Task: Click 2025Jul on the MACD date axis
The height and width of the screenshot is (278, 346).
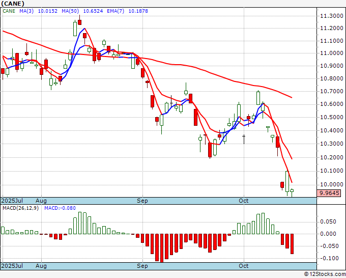Action: tap(12, 266)
